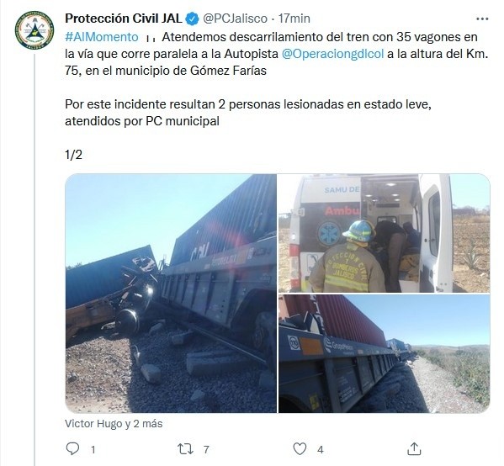The width and height of the screenshot is (504, 466).
Task: Open the derailed train wagons photo
Action: pos(171,293)
